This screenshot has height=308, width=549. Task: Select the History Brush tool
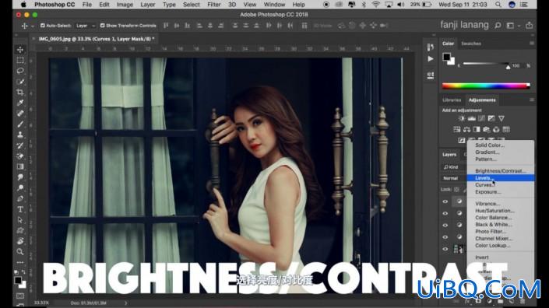coord(20,145)
